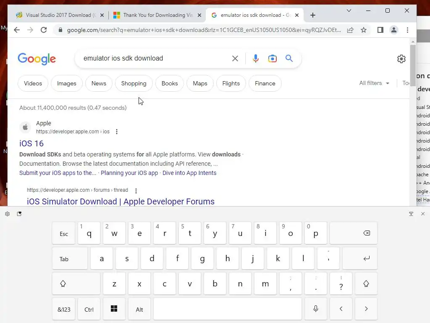Filter results by Shopping
Screen dimensions: 430x323
coord(134,83)
